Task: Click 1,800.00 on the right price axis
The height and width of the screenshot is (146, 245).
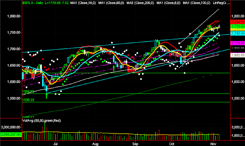Action: [x=238, y=16]
